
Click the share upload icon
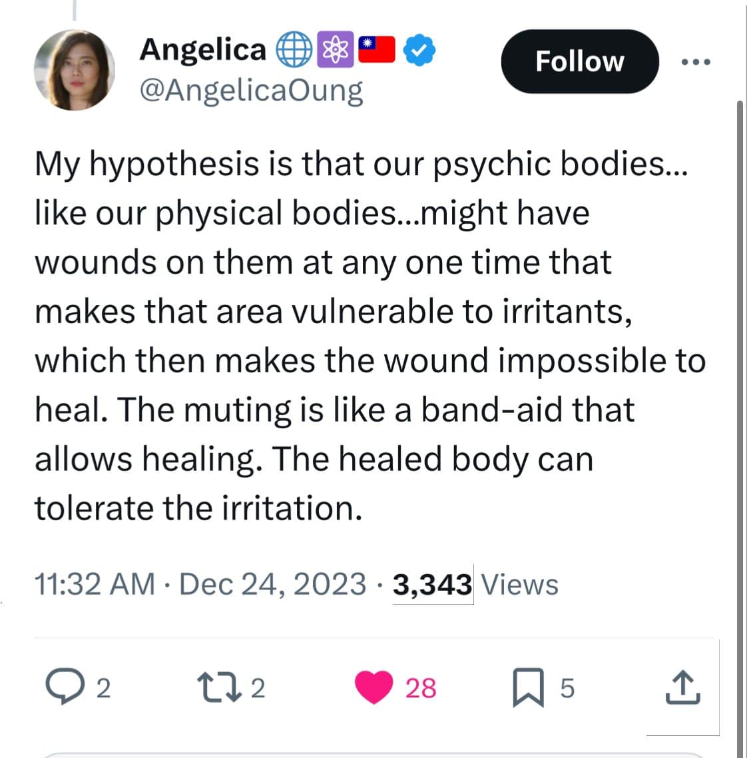pos(683,687)
